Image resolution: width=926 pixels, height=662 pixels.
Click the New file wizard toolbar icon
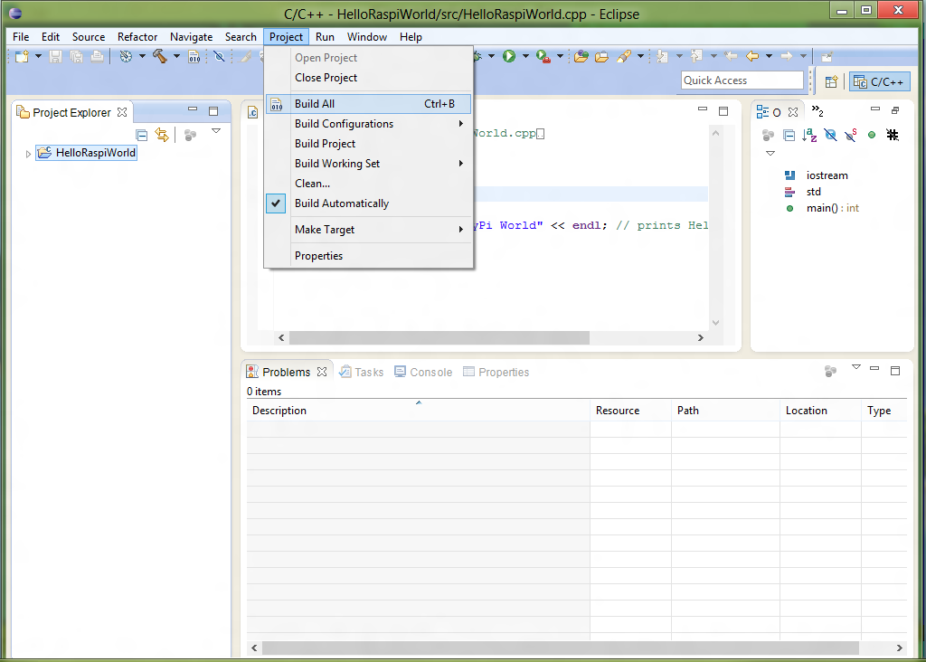point(22,57)
